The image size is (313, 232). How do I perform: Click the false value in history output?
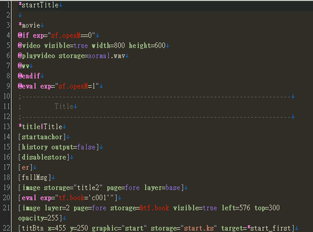point(86,147)
